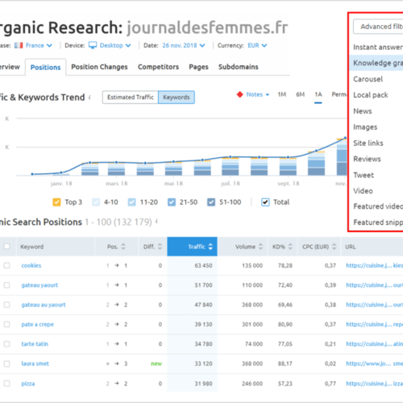Check the cookies row checkbox
This screenshot has height=403, width=403.
point(6,265)
